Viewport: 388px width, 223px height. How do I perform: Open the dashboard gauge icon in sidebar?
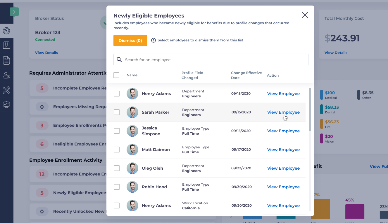tap(6, 31)
